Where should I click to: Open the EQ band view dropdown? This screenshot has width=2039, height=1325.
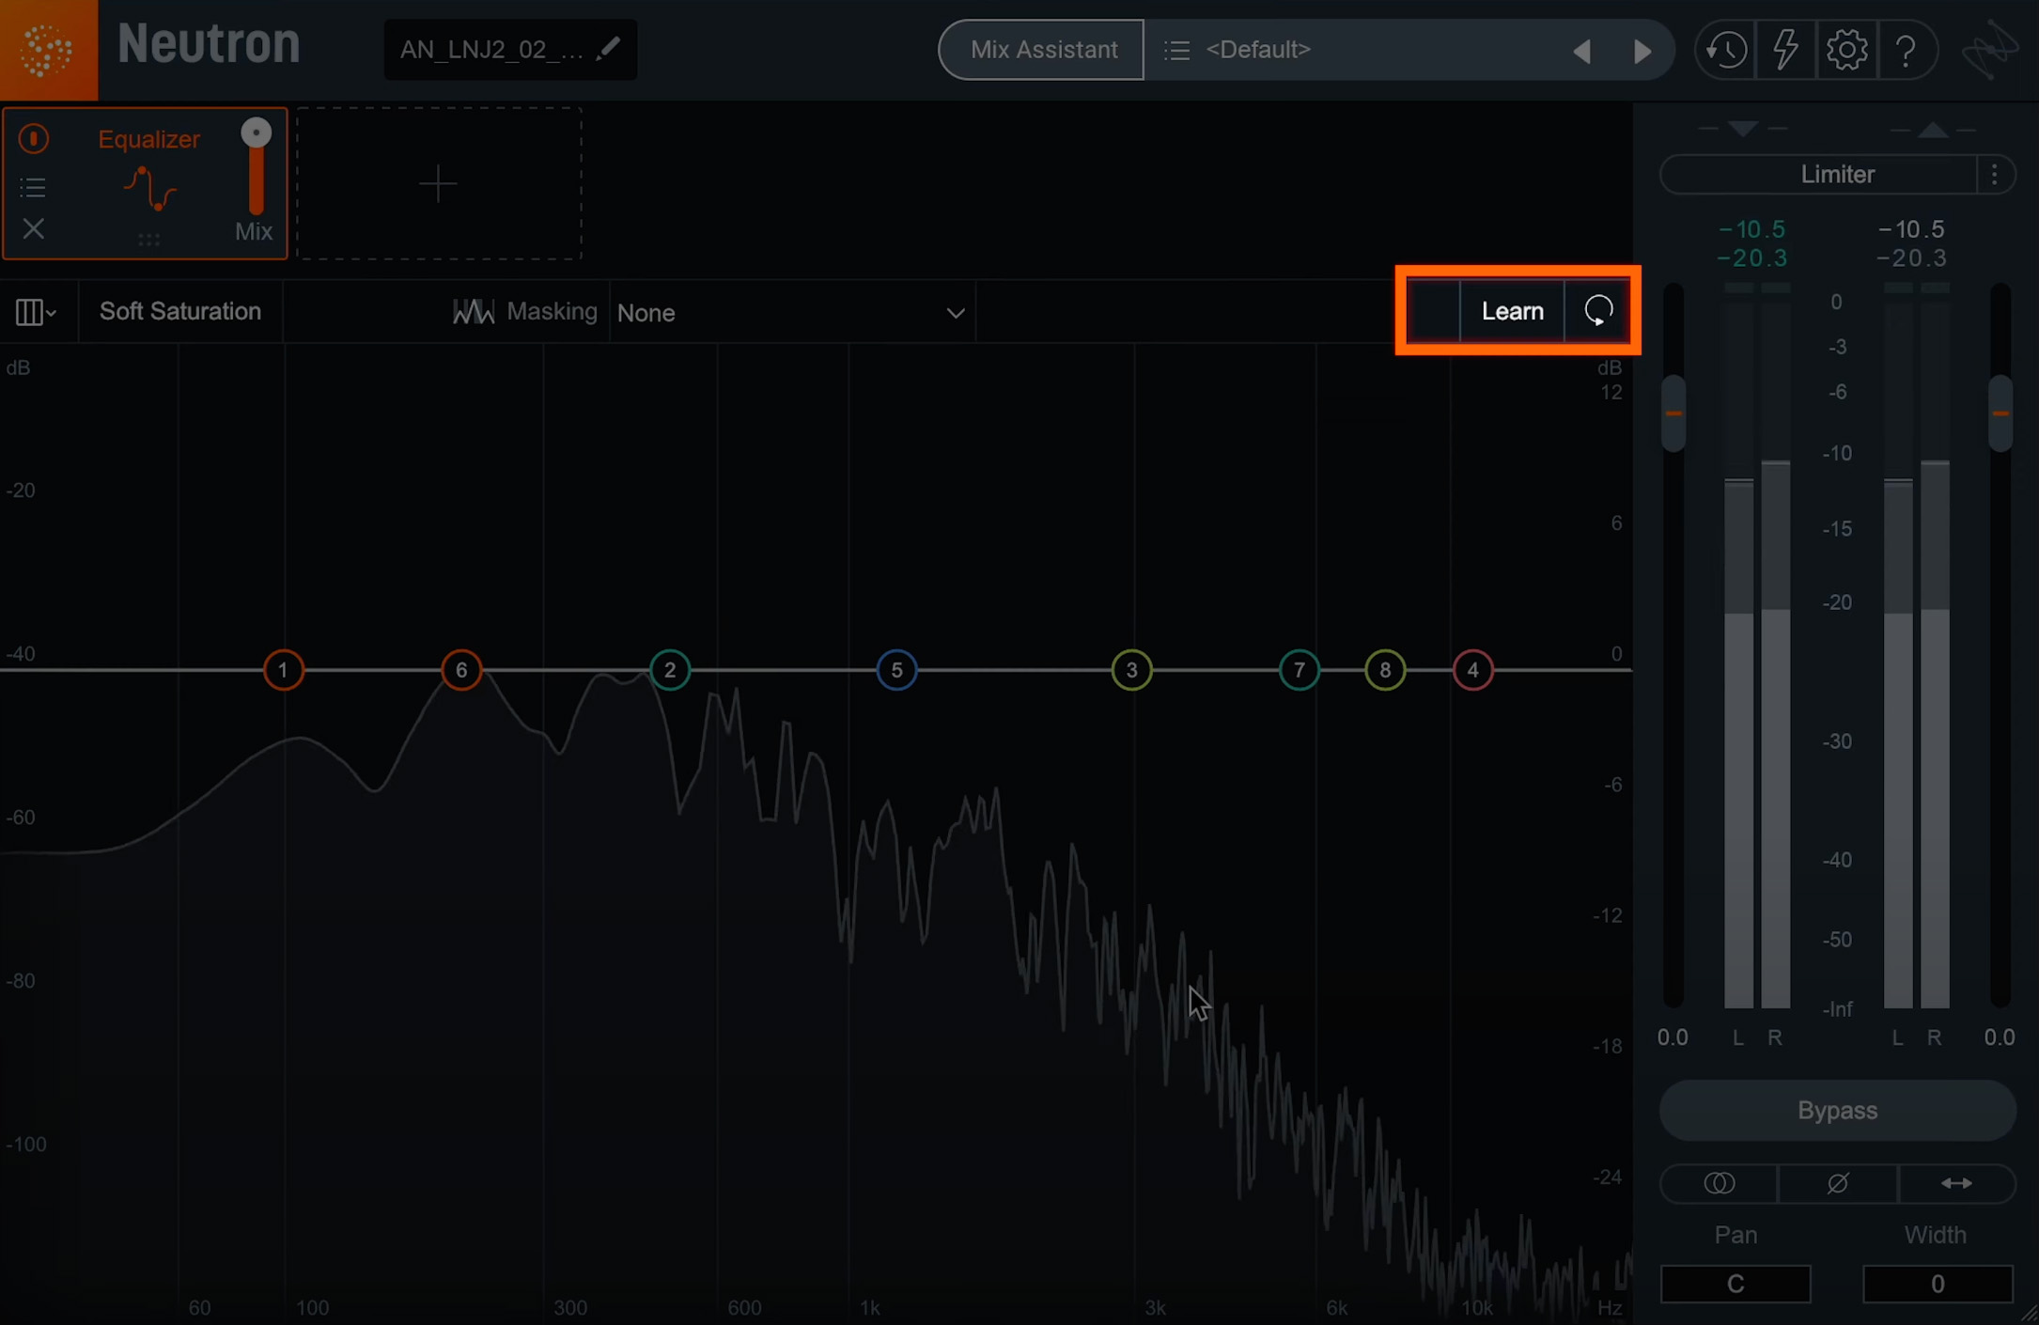tap(36, 312)
